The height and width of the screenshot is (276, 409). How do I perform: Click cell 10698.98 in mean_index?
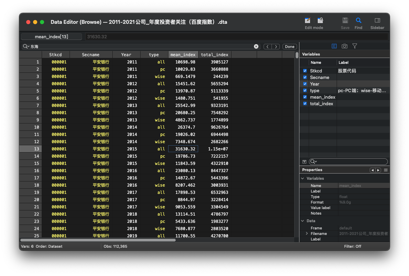coord(183,62)
